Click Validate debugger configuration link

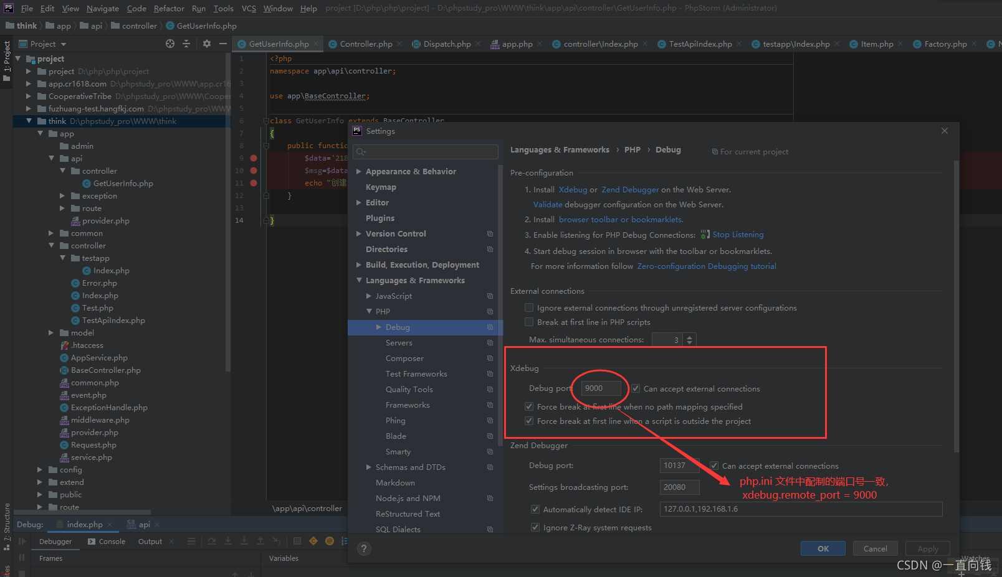[548, 204]
